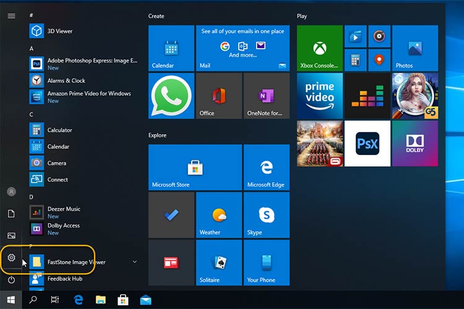Click the Power button icon
464x309 pixels.
(11, 279)
